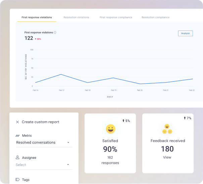
Task: Click the Metric trend line icon
Action: [x=17, y=136]
